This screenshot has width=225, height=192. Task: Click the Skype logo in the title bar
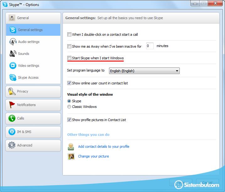(x=5, y=4)
